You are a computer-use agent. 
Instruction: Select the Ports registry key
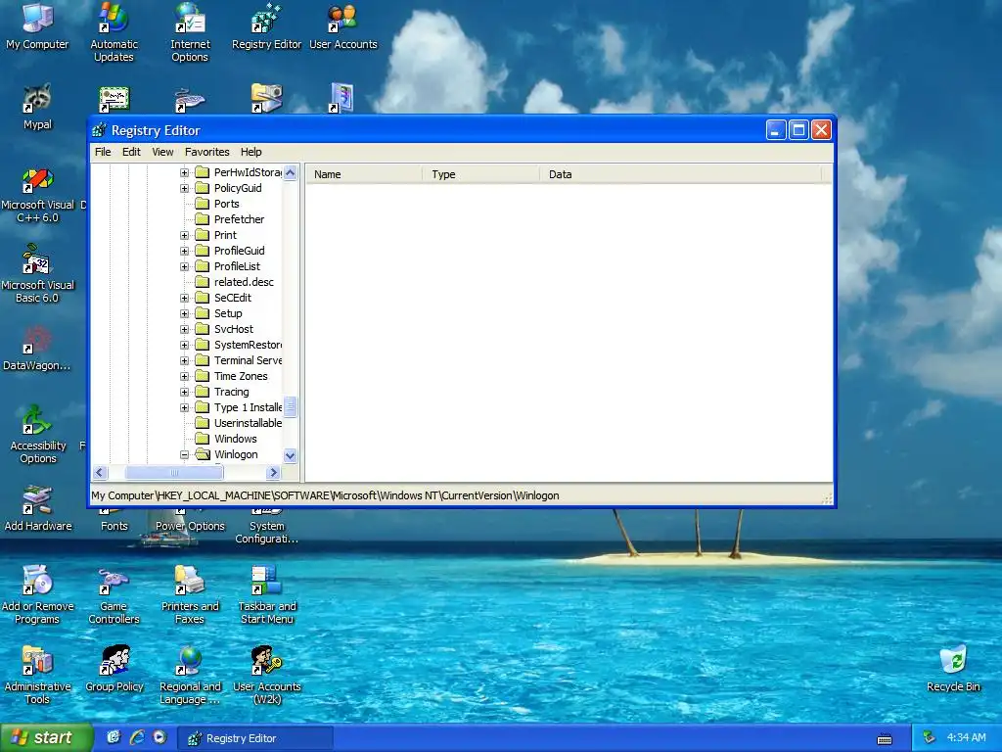tap(226, 204)
